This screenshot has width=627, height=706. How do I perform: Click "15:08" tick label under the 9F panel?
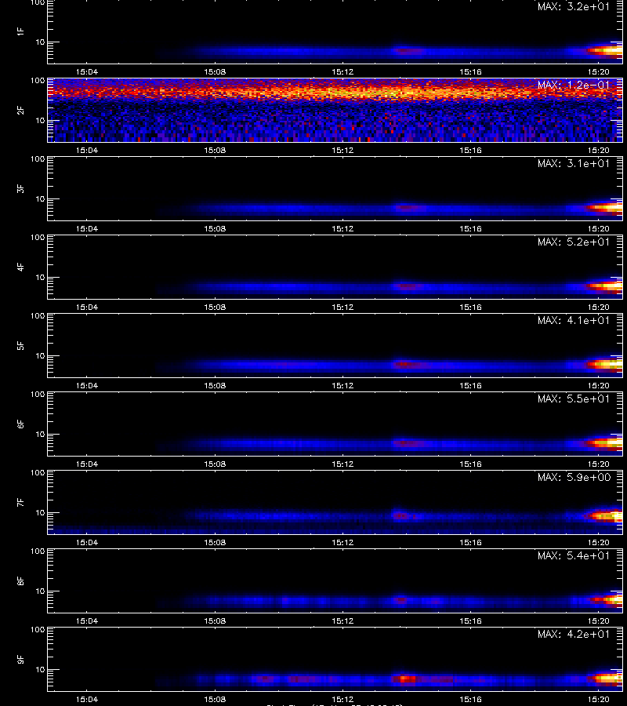(215, 699)
